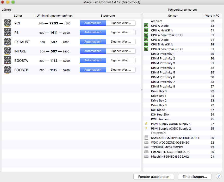The image size is (224, 182).
Task: Set PS fan to Automatisch
Action: [93, 32]
